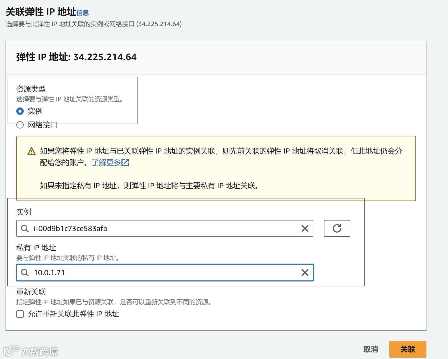Click the 重新关联 section label

[x=31, y=292]
